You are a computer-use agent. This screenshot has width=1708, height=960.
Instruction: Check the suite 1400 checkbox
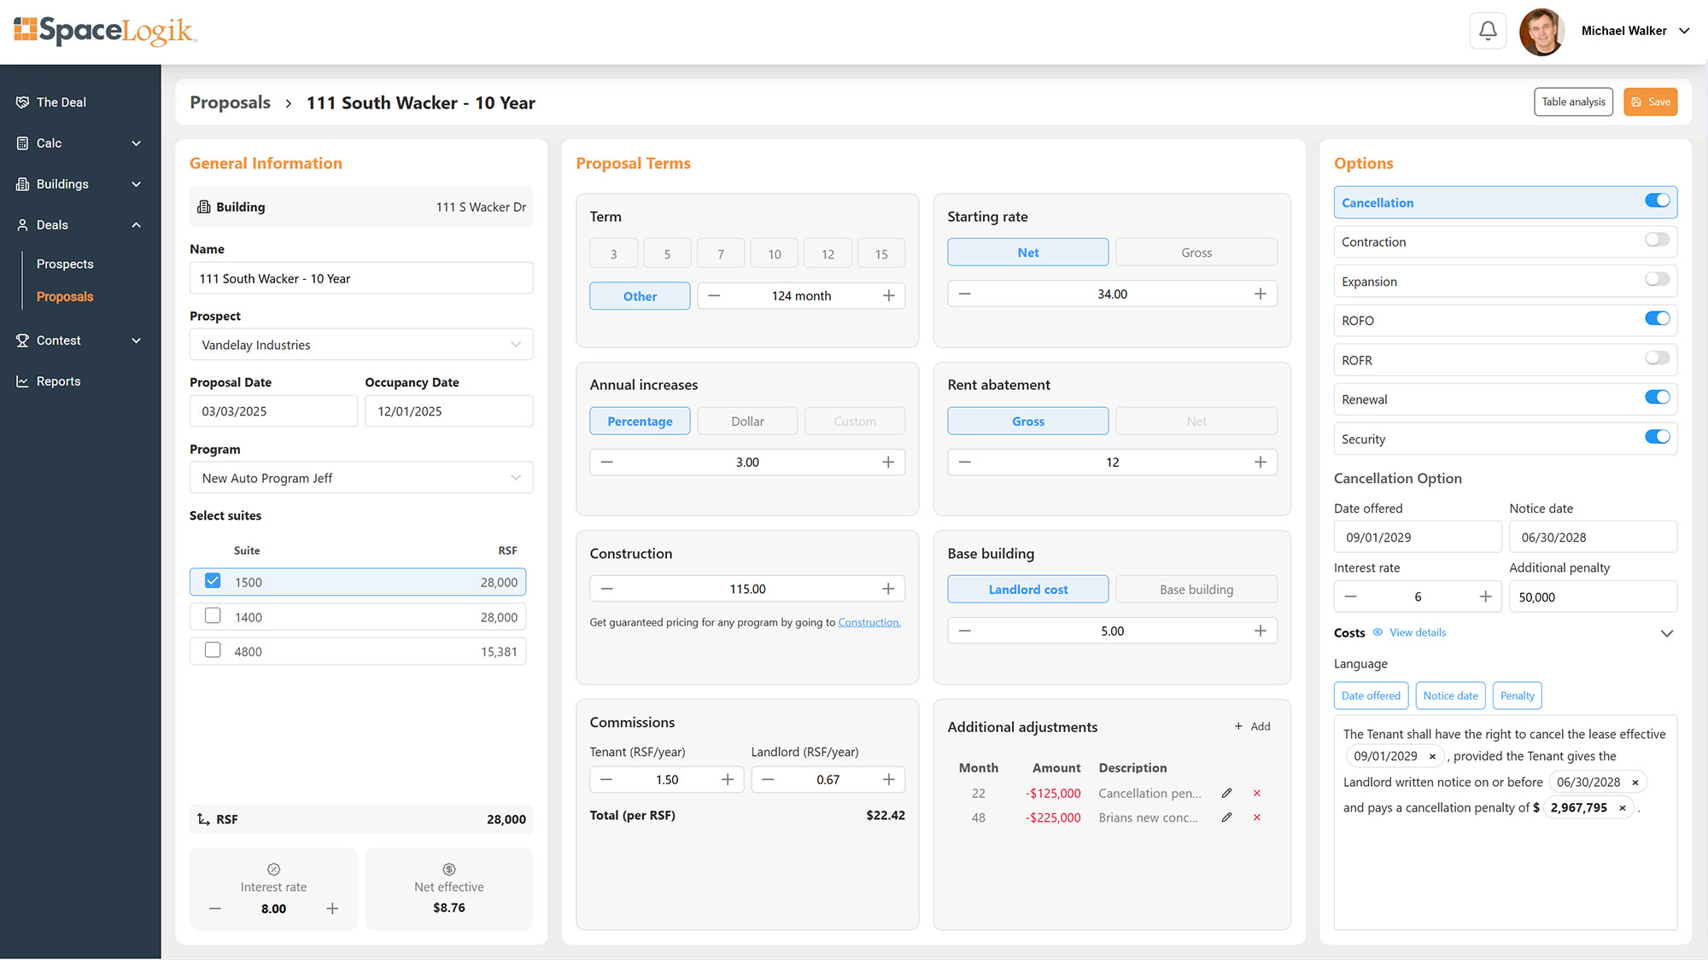(213, 616)
